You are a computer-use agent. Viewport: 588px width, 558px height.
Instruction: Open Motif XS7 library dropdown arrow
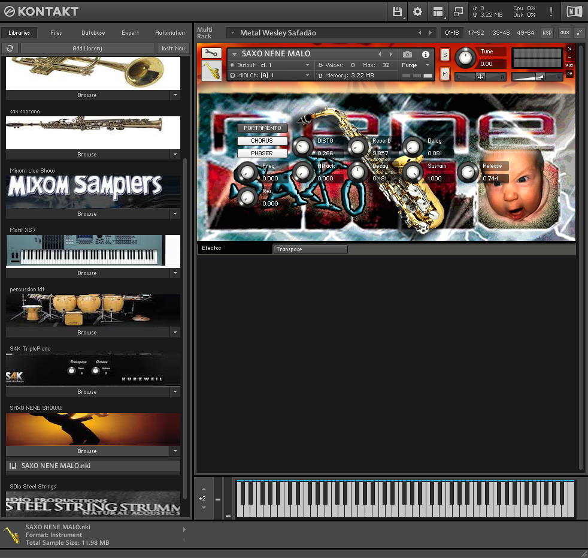coord(175,273)
